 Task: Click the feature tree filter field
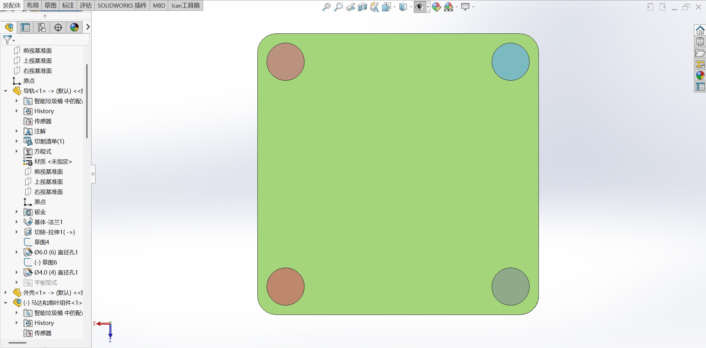click(50, 40)
